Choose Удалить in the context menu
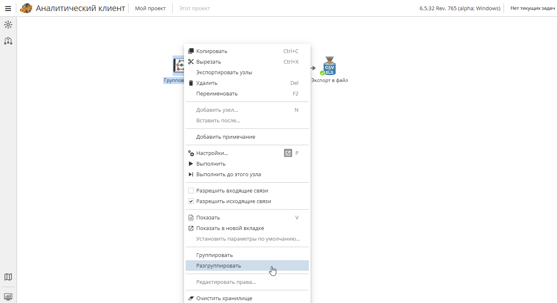The width and height of the screenshot is (557, 303). 247,83
